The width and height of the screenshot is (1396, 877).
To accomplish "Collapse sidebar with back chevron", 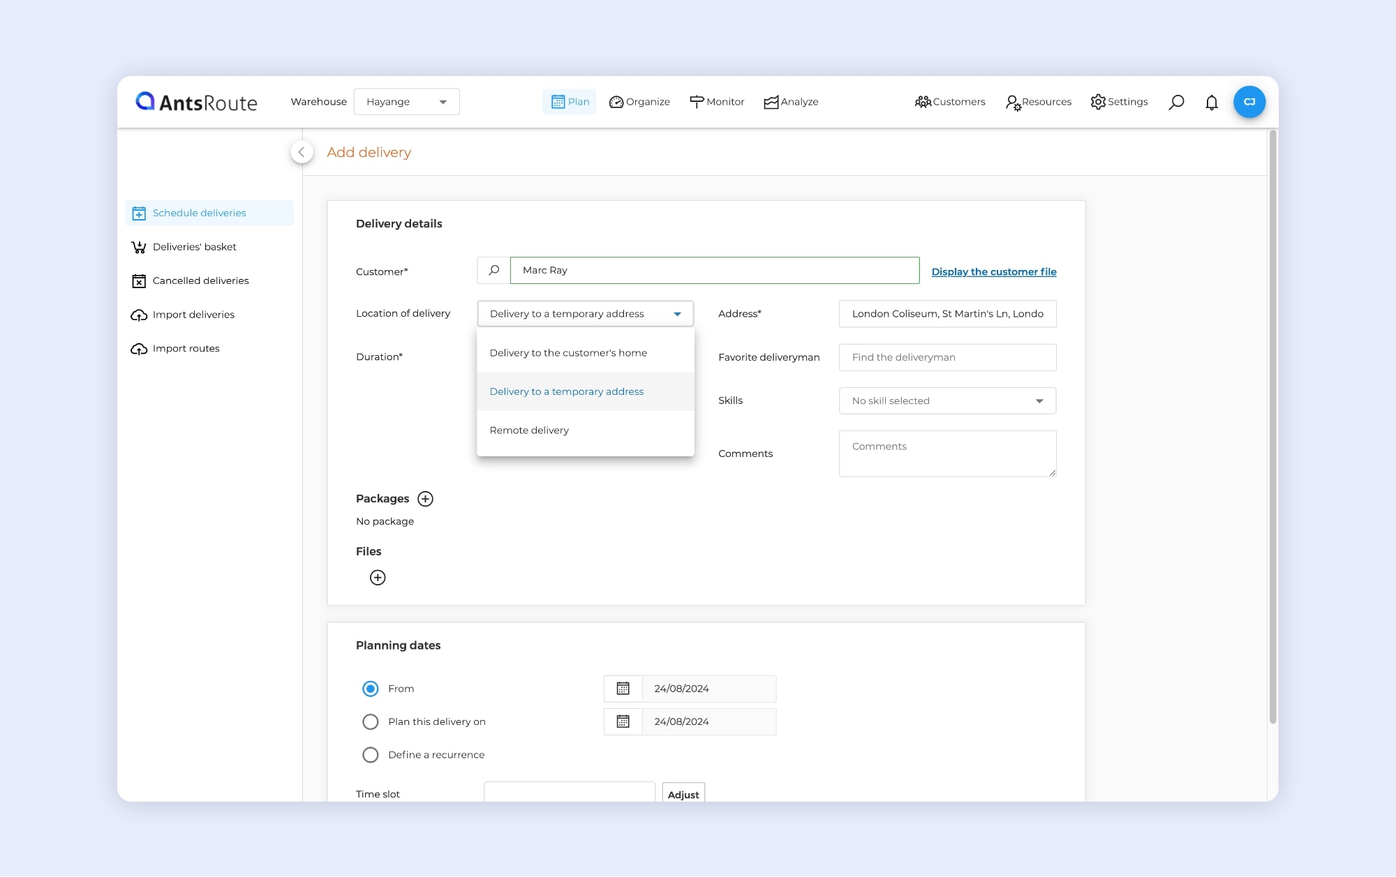I will pos(302,152).
